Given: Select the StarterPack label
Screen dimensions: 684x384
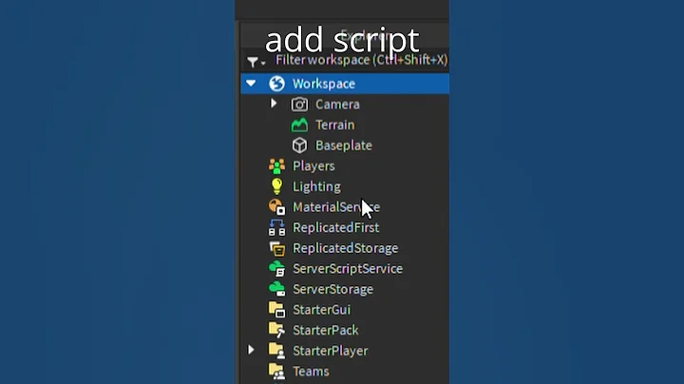Looking at the screenshot, I should (x=326, y=330).
